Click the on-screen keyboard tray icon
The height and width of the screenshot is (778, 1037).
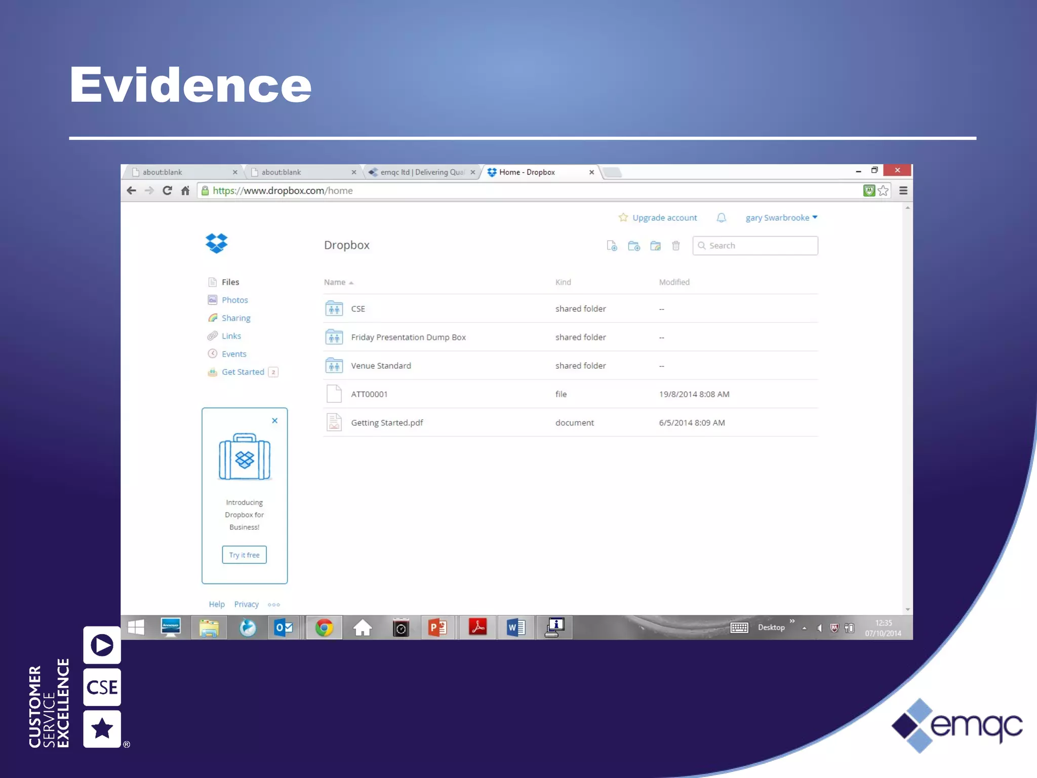click(739, 628)
